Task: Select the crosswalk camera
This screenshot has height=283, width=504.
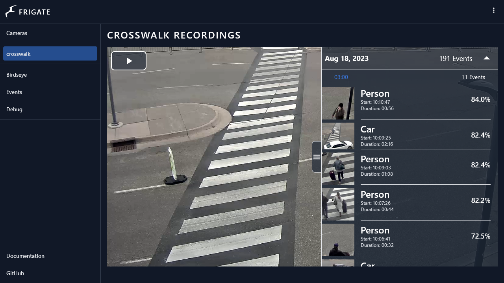Action: (50, 54)
